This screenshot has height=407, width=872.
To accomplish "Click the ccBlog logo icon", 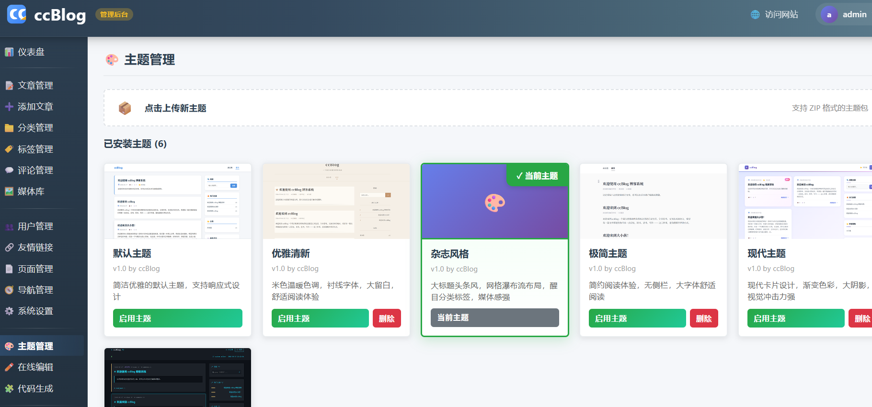I will click(17, 14).
